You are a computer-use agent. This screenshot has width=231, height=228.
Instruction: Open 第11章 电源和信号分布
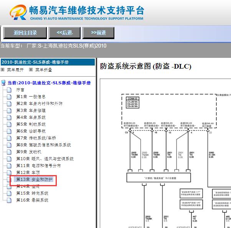click(x=38, y=166)
